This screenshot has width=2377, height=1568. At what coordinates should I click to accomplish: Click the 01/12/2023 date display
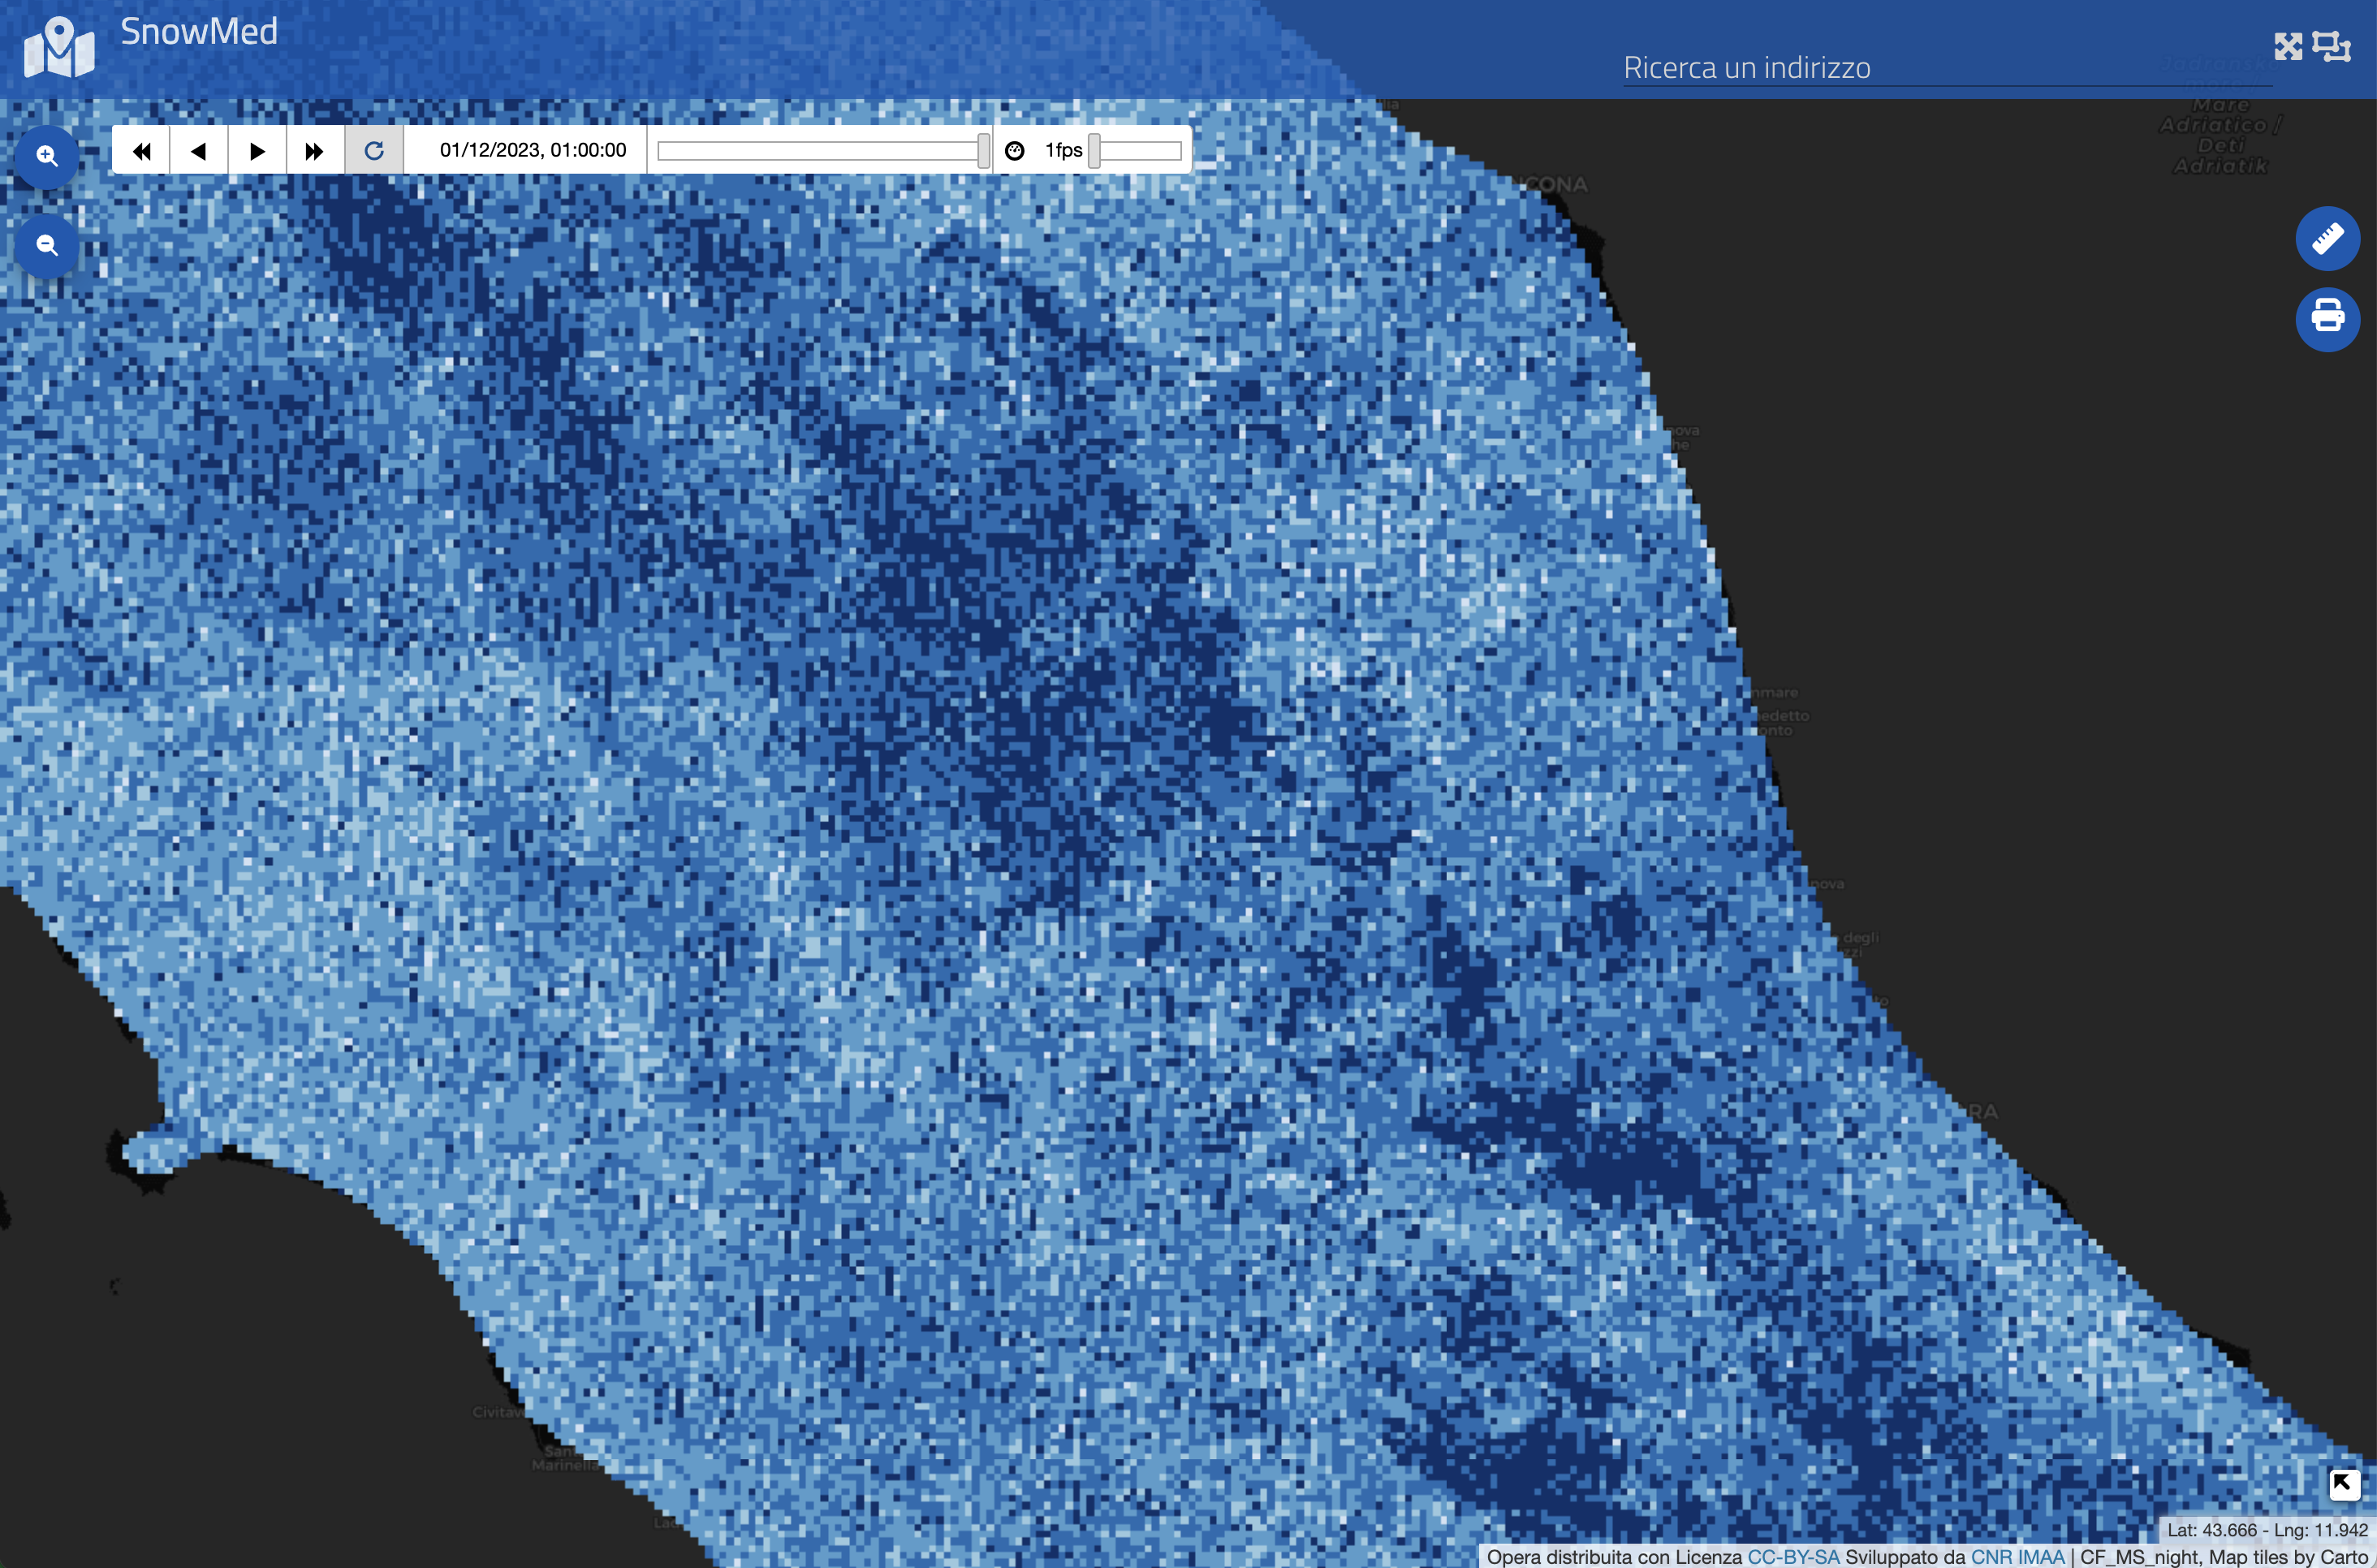[532, 151]
